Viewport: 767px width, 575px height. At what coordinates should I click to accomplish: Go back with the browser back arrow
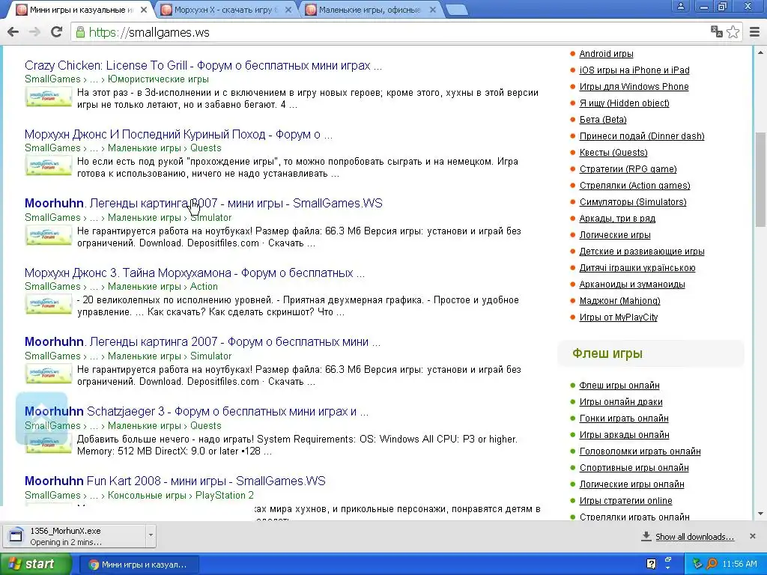pyautogui.click(x=13, y=32)
